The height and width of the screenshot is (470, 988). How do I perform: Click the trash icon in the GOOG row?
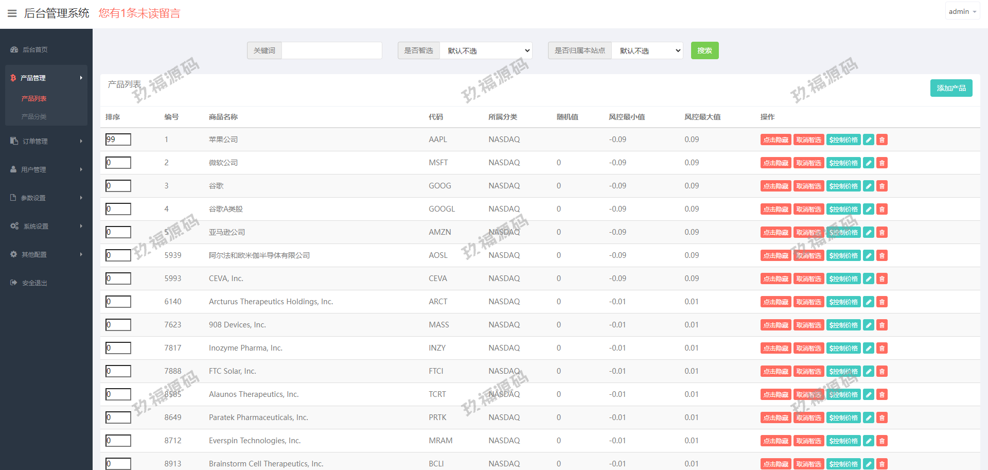pyautogui.click(x=881, y=186)
